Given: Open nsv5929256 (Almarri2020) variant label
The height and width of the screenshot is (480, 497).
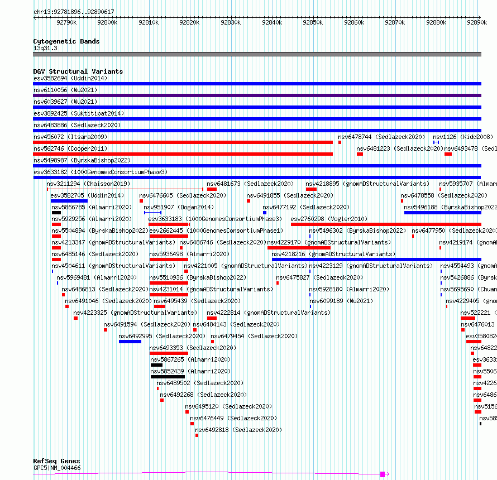Looking at the screenshot, I should 92,219.
